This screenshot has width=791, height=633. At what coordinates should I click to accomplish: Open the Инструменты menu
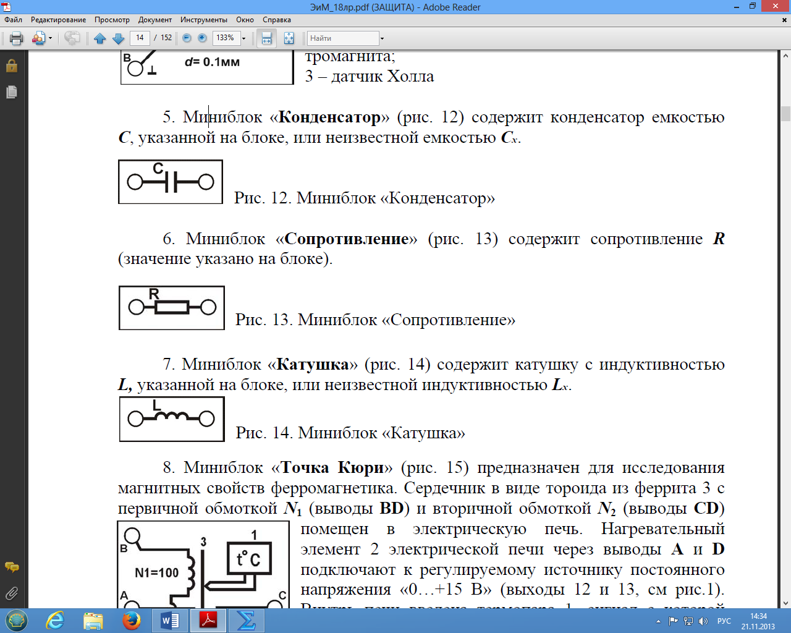click(x=204, y=20)
